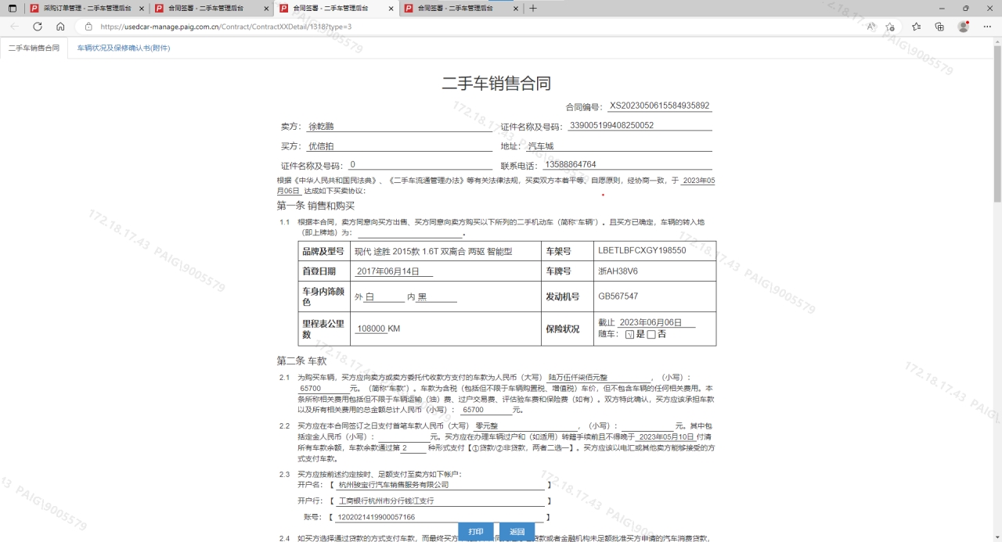Click the payment deadline 2023年05月10日
Screen dimensions: 1002x542
pyautogui.click(x=666, y=436)
